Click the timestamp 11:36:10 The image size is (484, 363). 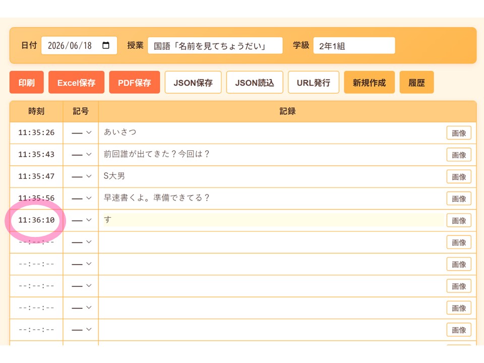[36, 220]
